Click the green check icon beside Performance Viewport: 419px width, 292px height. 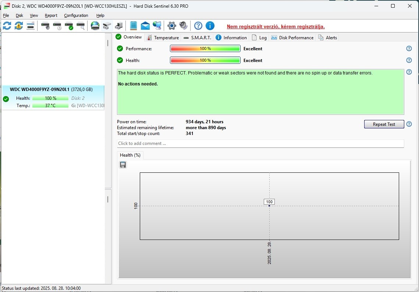coord(120,48)
